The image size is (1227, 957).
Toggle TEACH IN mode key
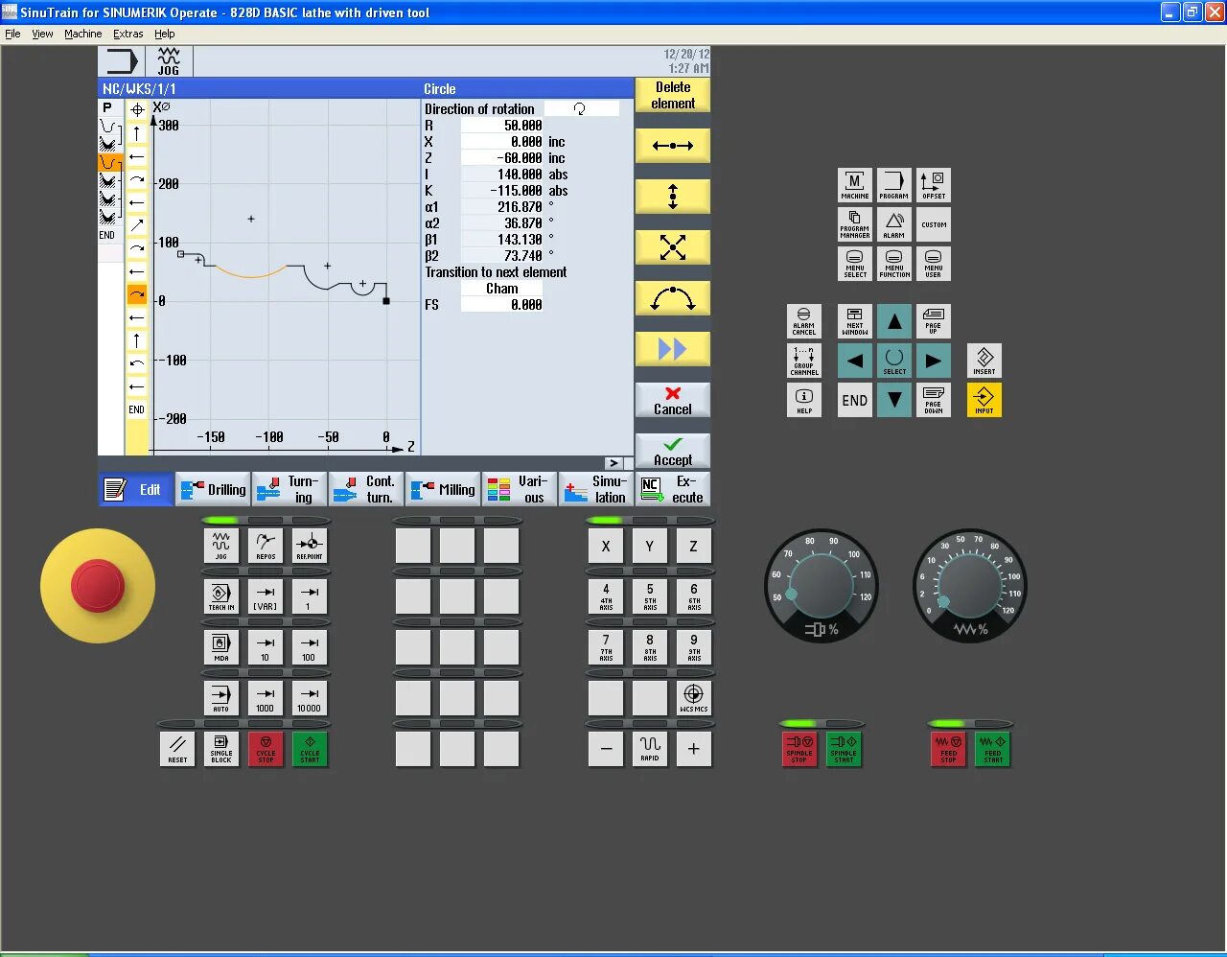click(x=221, y=596)
